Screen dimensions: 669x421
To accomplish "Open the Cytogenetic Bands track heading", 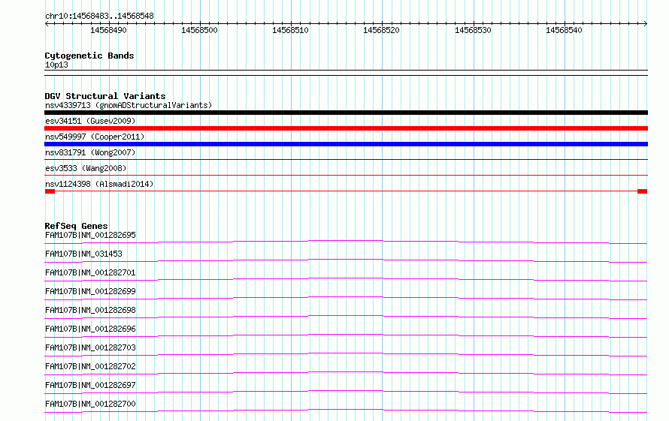I will 89,56.
